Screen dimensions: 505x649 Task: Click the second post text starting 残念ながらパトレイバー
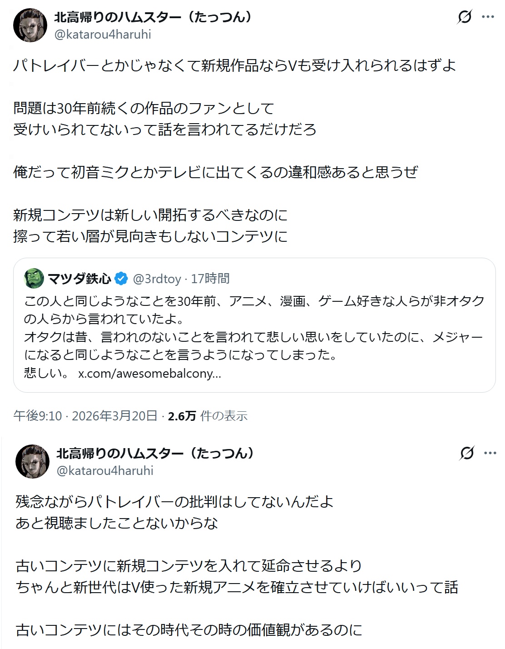click(175, 502)
